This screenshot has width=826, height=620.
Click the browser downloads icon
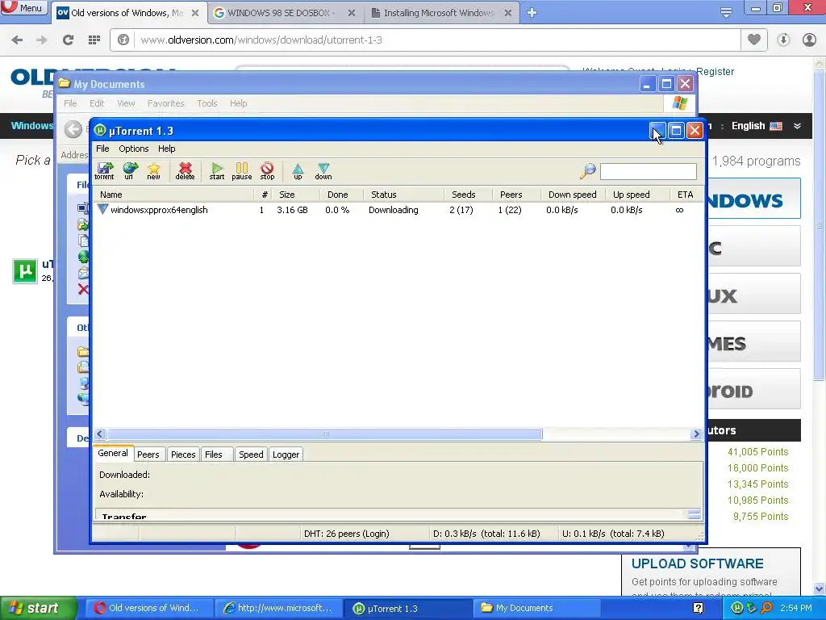pos(783,40)
